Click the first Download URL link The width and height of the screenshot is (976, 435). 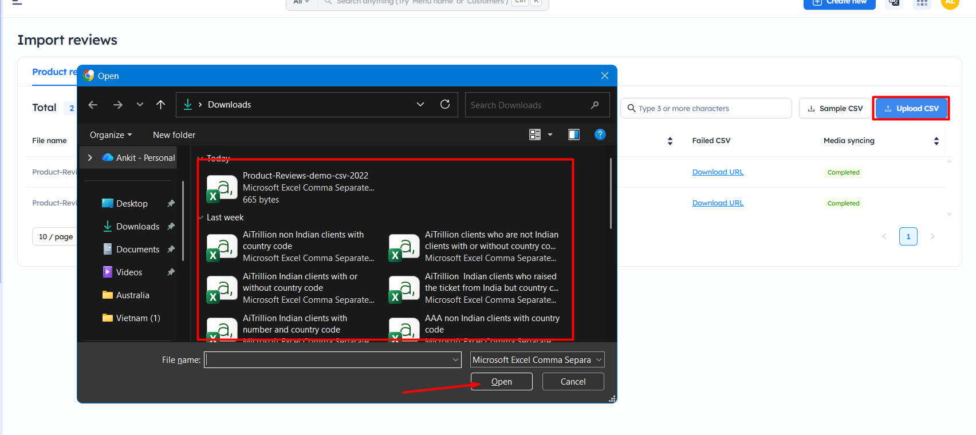(x=718, y=172)
